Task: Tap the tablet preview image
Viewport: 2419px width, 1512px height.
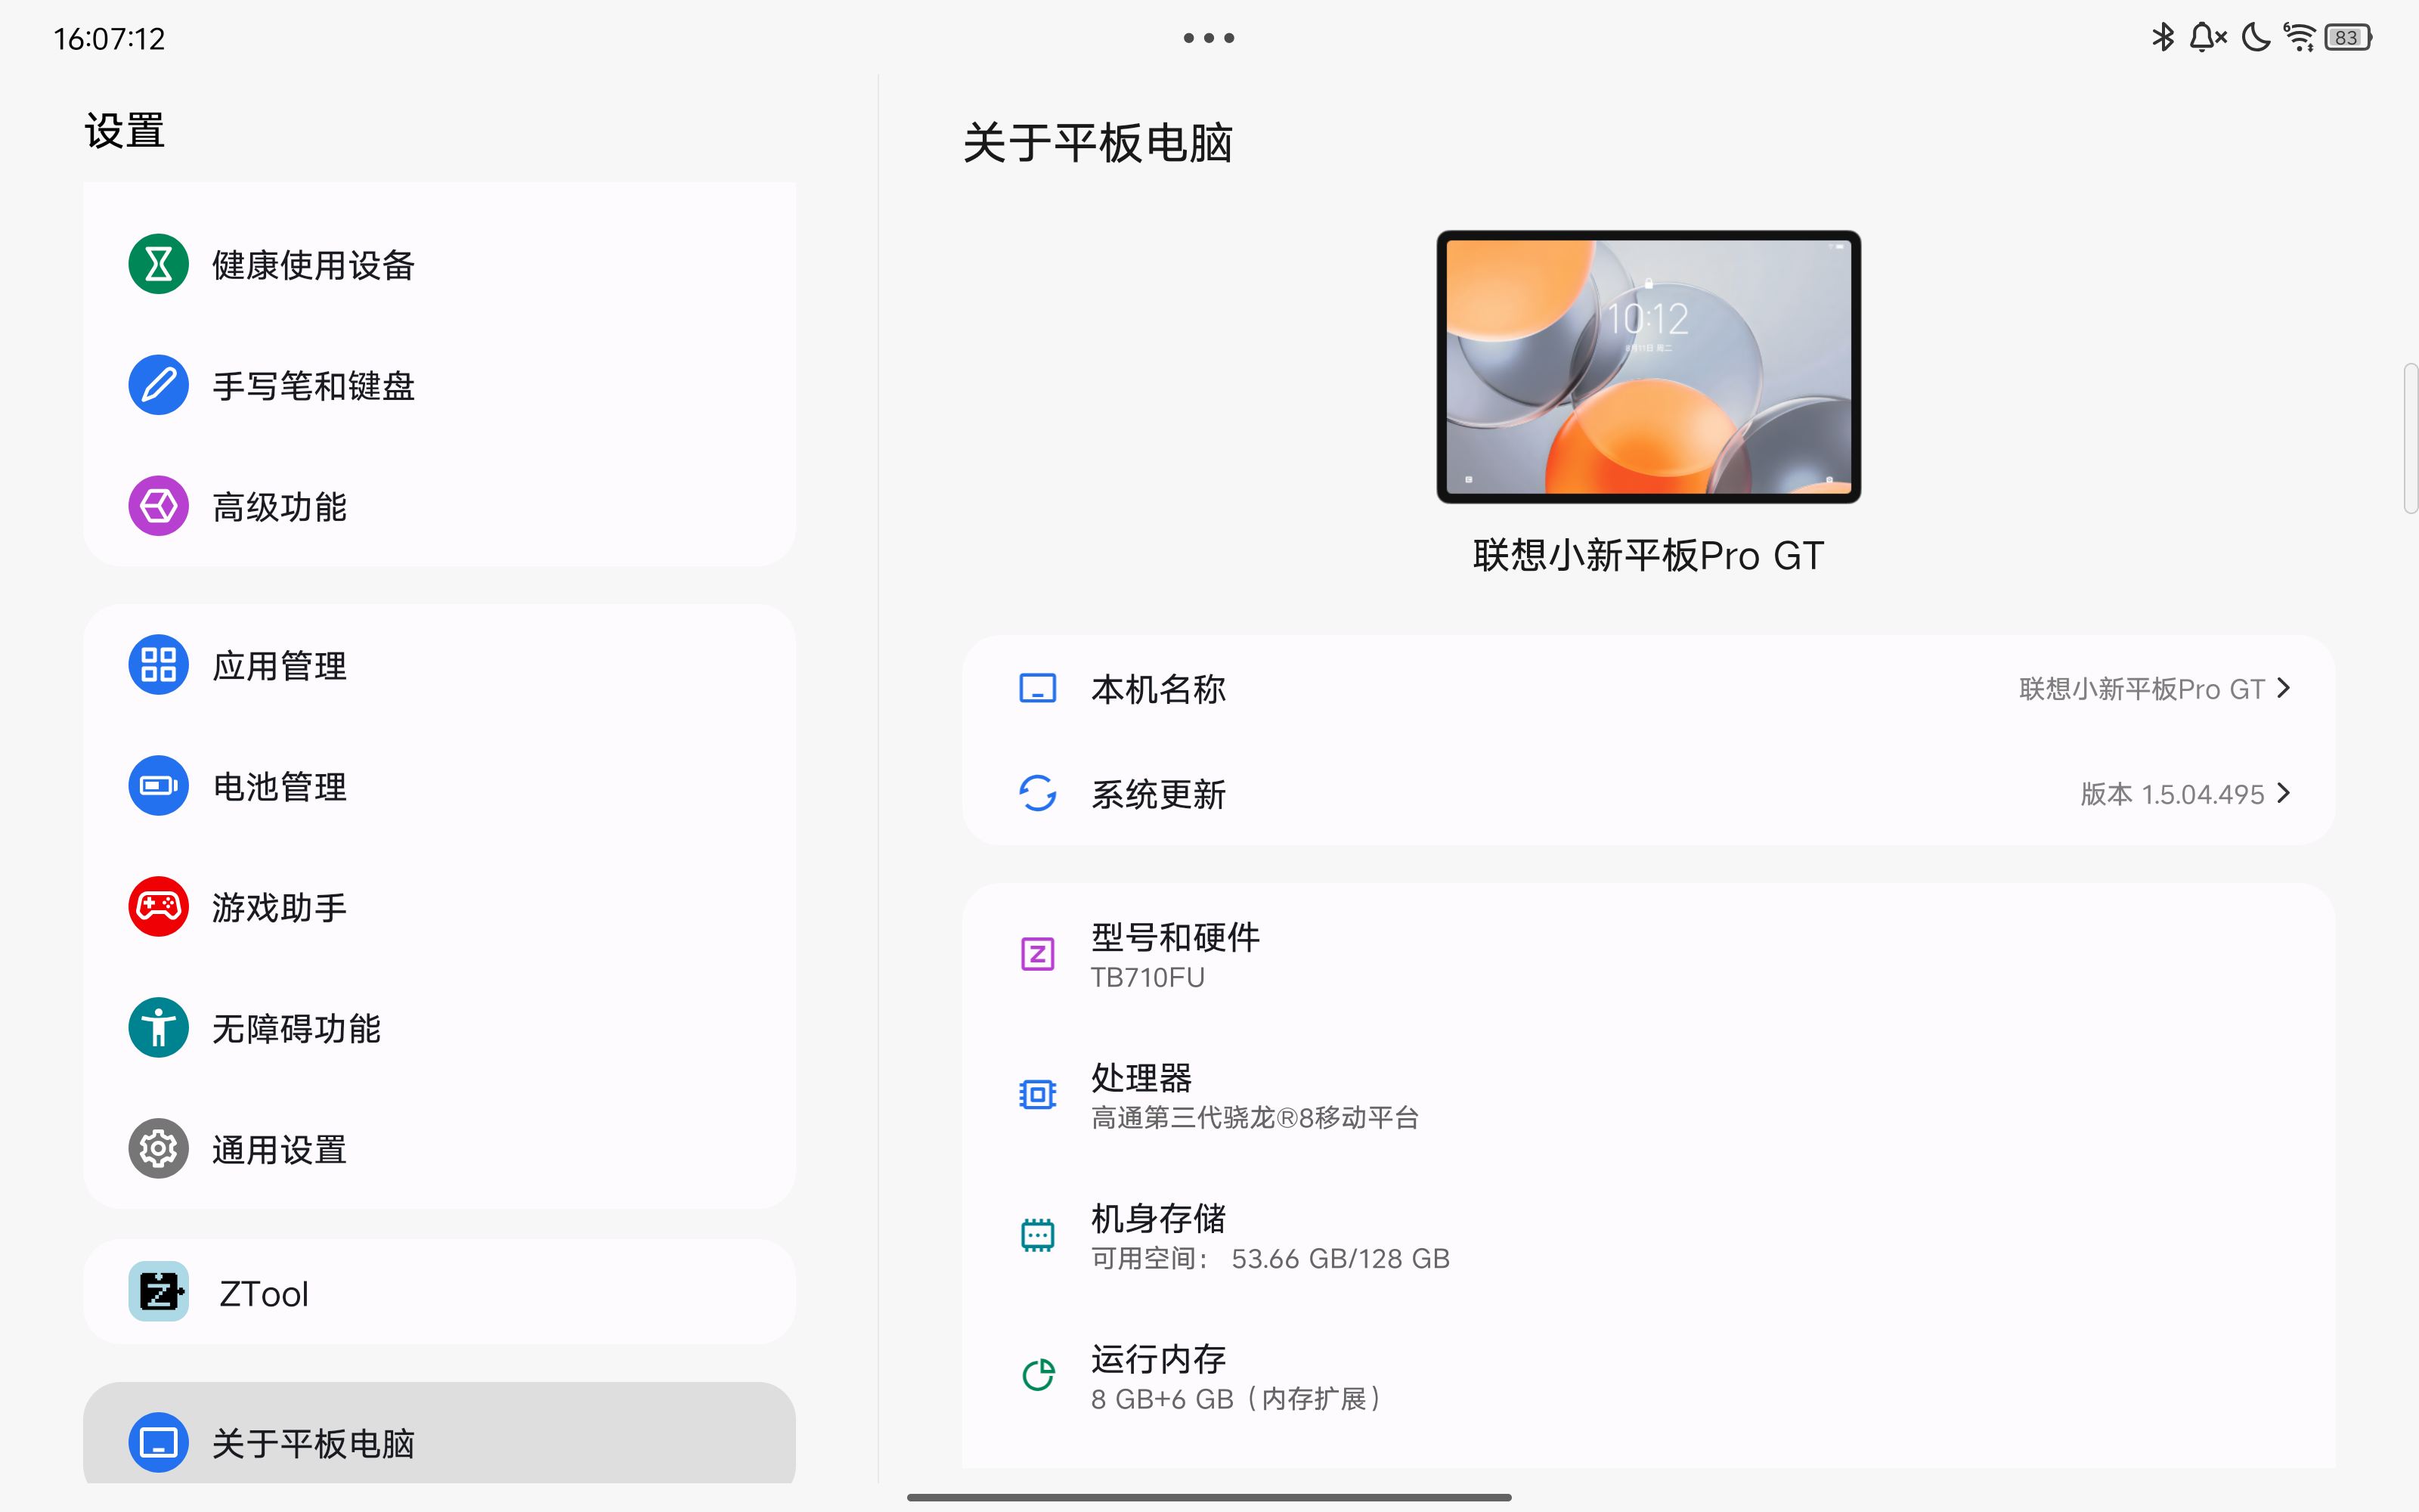Action: [x=1648, y=367]
